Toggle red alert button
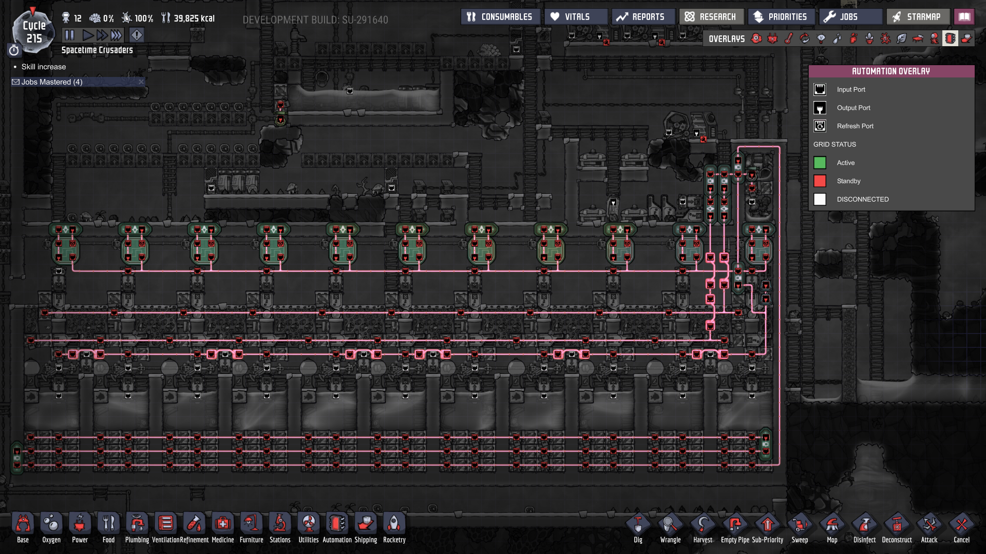The image size is (986, 554). tap(137, 35)
